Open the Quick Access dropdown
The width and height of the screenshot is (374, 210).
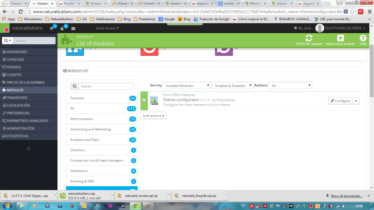coord(107,28)
